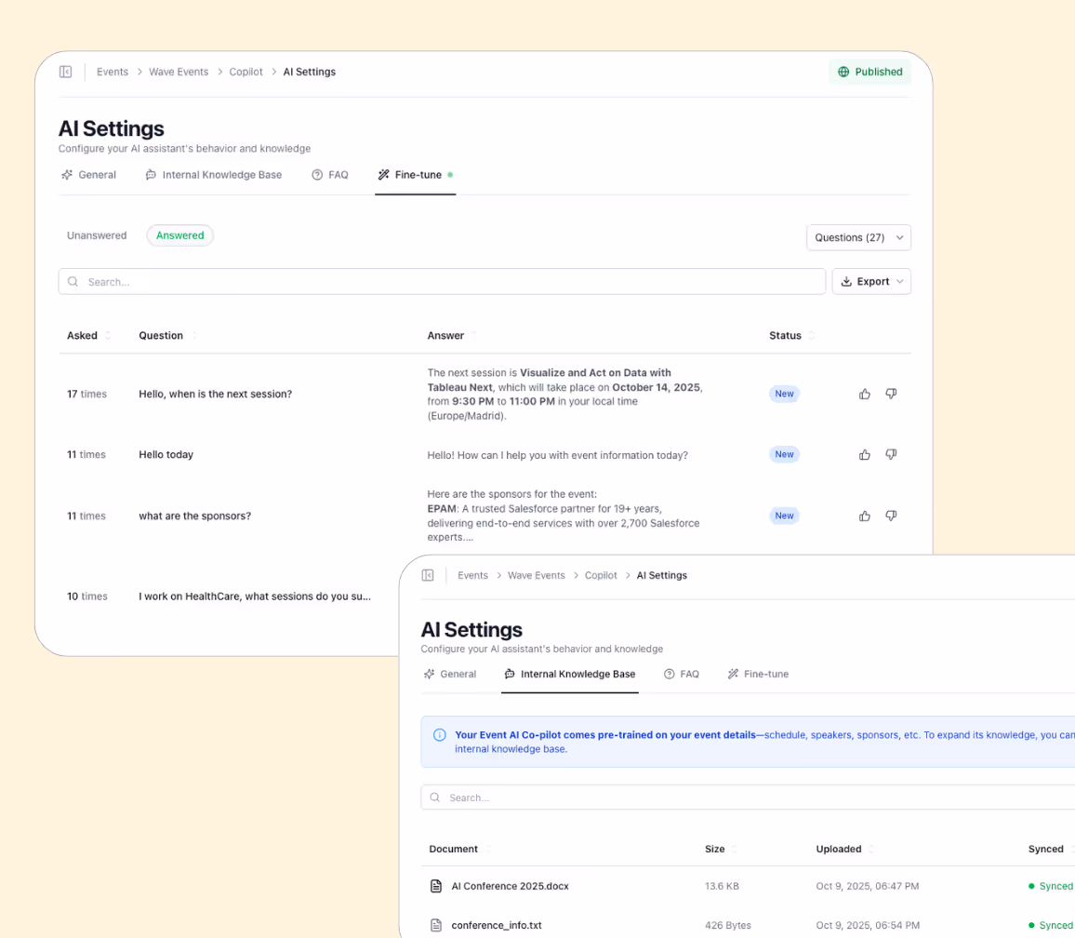1075x938 pixels.
Task: Switch to Unanswered filter
Action: pos(97,235)
